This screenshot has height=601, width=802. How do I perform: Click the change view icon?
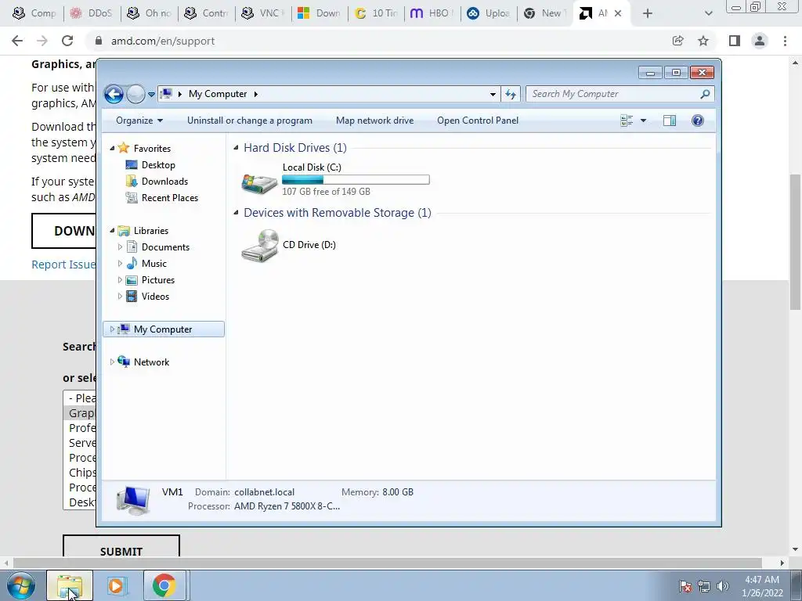[x=627, y=121]
